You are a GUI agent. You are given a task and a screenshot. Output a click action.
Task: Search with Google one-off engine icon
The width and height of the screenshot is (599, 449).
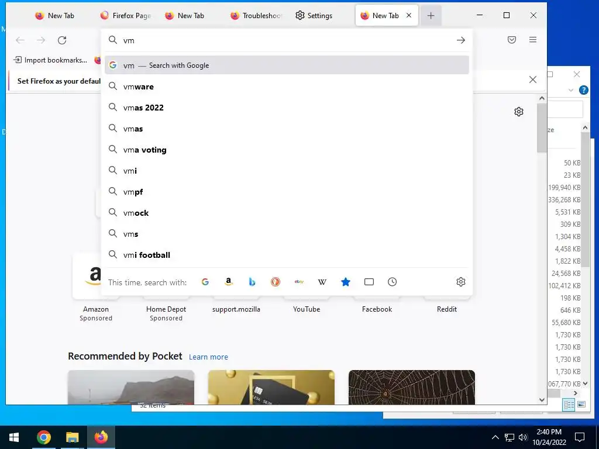coord(205,282)
